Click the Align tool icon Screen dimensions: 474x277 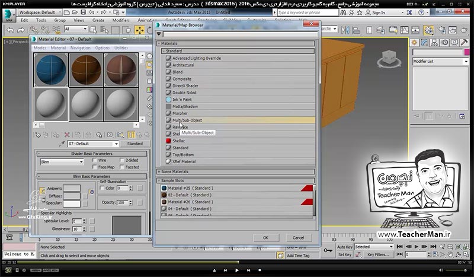coord(357,30)
